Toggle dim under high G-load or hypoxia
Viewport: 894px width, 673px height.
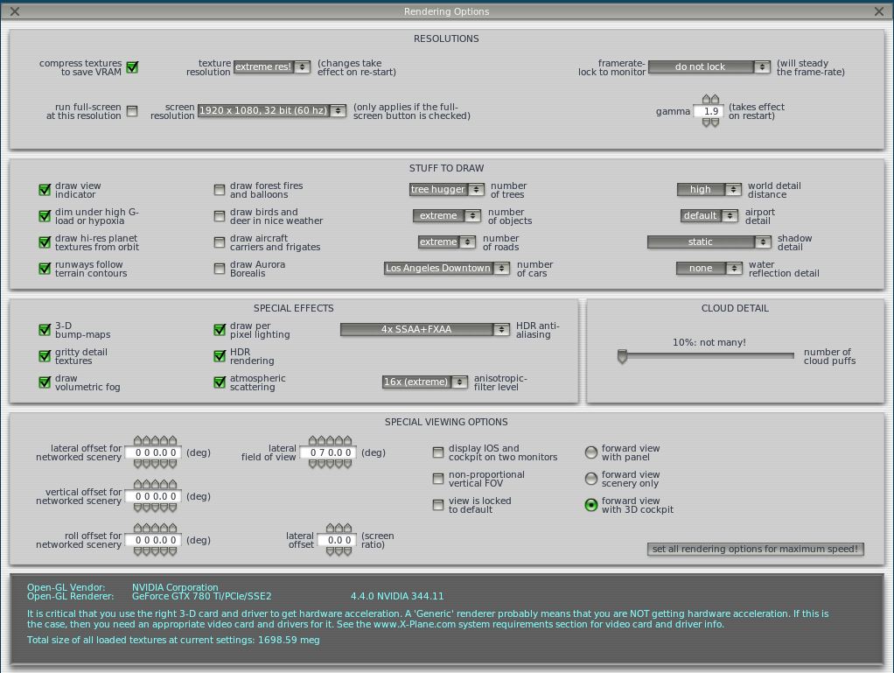45,216
